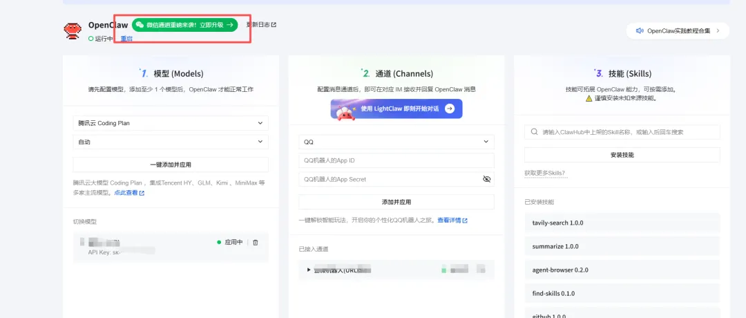Click the WeChat icon in green upgrade banner
The height and width of the screenshot is (318, 746).
(140, 25)
